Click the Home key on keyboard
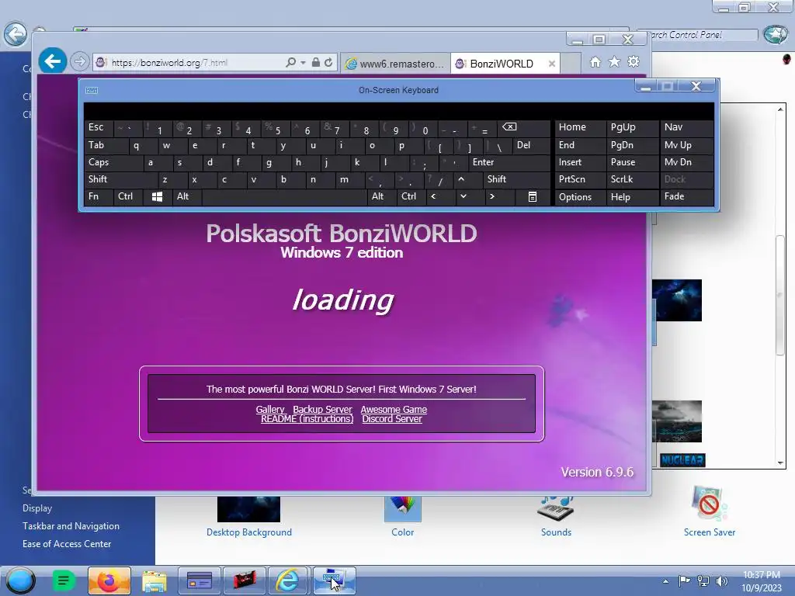Image resolution: width=795 pixels, height=596 pixels. pyautogui.click(x=580, y=128)
